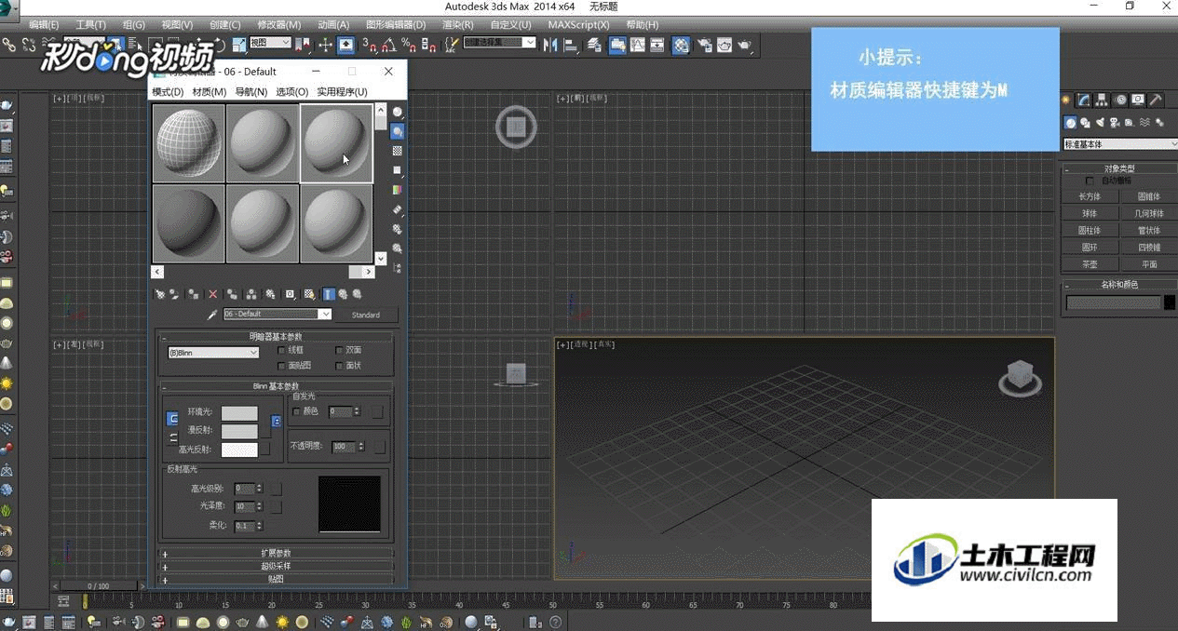The image size is (1178, 631).
Task: Select Space Warps wavy icon in Create panel
Action: click(x=1144, y=123)
